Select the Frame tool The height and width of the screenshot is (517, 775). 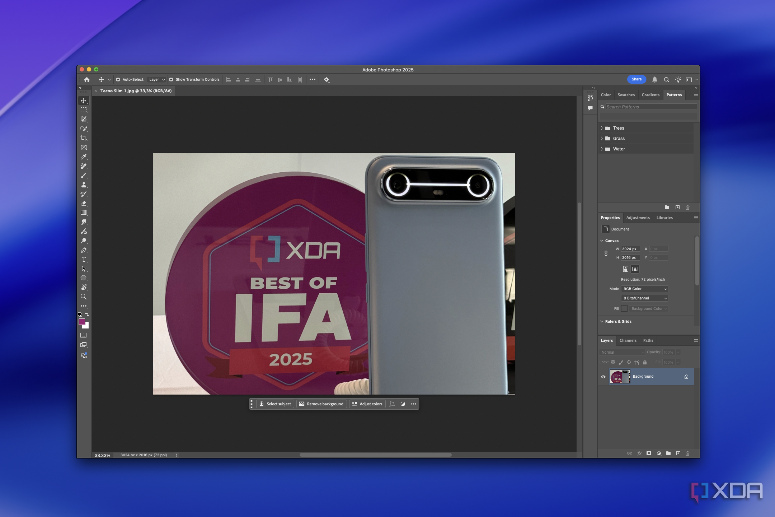tap(84, 147)
